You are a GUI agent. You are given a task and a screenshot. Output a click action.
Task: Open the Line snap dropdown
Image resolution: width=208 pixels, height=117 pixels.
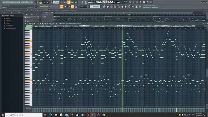[84, 6]
